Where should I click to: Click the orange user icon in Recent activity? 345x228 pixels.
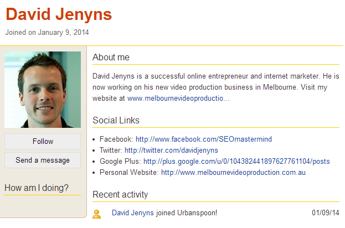coord(96,214)
